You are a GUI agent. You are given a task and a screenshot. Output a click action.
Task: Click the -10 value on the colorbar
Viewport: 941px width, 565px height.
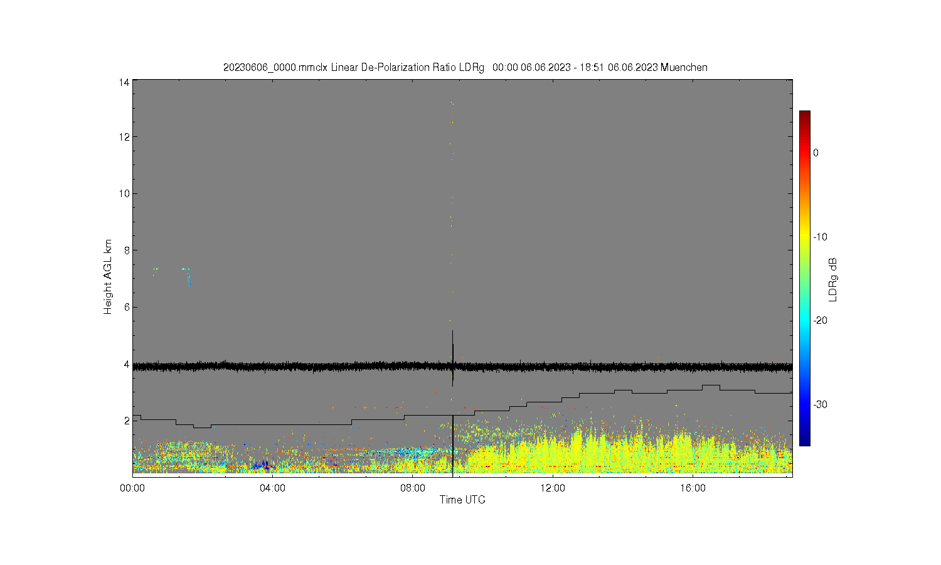click(820, 237)
